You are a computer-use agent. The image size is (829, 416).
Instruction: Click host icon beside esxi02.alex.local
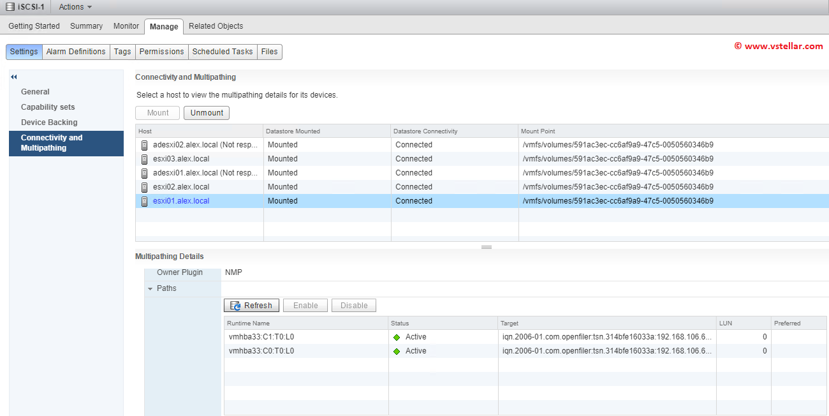click(145, 187)
